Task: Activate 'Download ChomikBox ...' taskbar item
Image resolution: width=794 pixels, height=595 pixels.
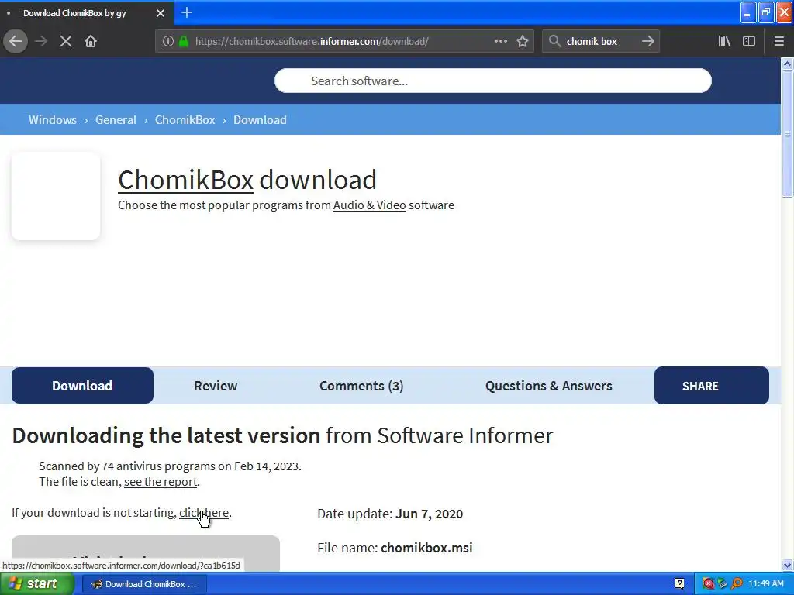Action: click(x=143, y=584)
